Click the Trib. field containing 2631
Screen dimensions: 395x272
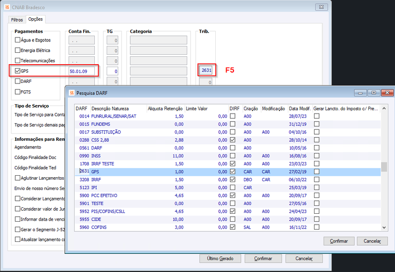tap(206, 70)
